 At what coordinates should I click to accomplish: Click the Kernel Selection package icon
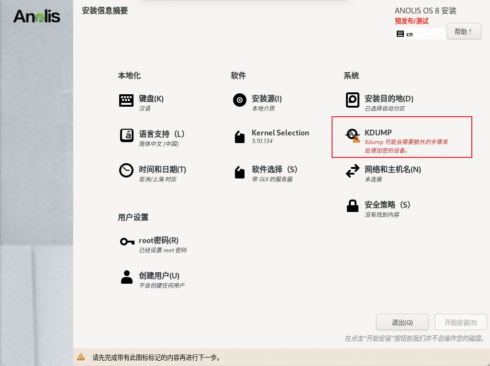239,137
